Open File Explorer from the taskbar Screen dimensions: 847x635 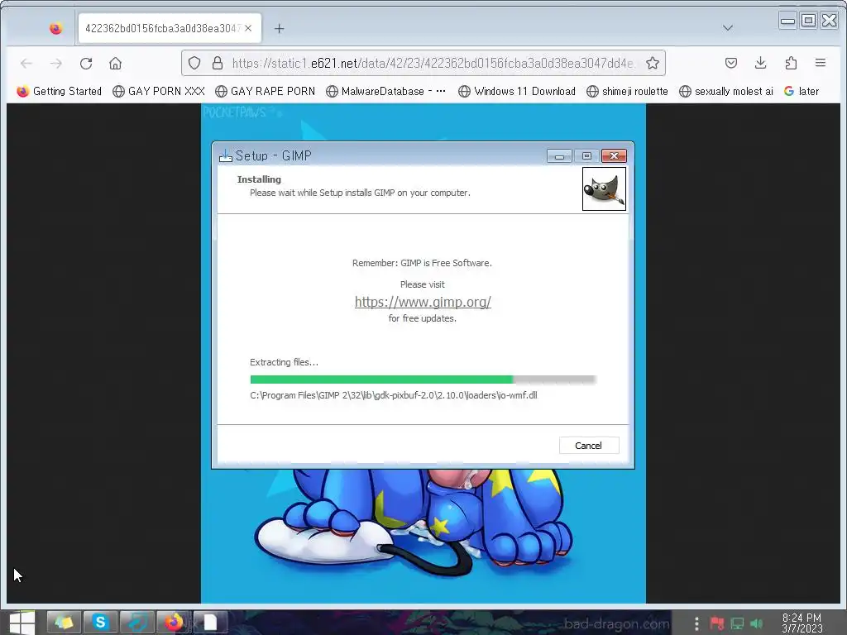pos(64,623)
